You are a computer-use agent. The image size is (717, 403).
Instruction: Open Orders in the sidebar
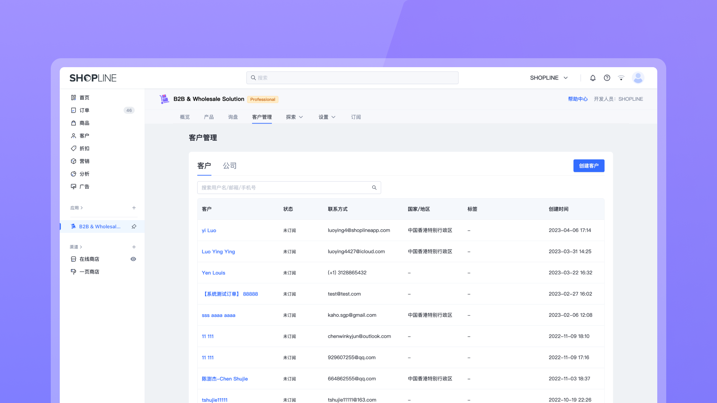(84, 110)
